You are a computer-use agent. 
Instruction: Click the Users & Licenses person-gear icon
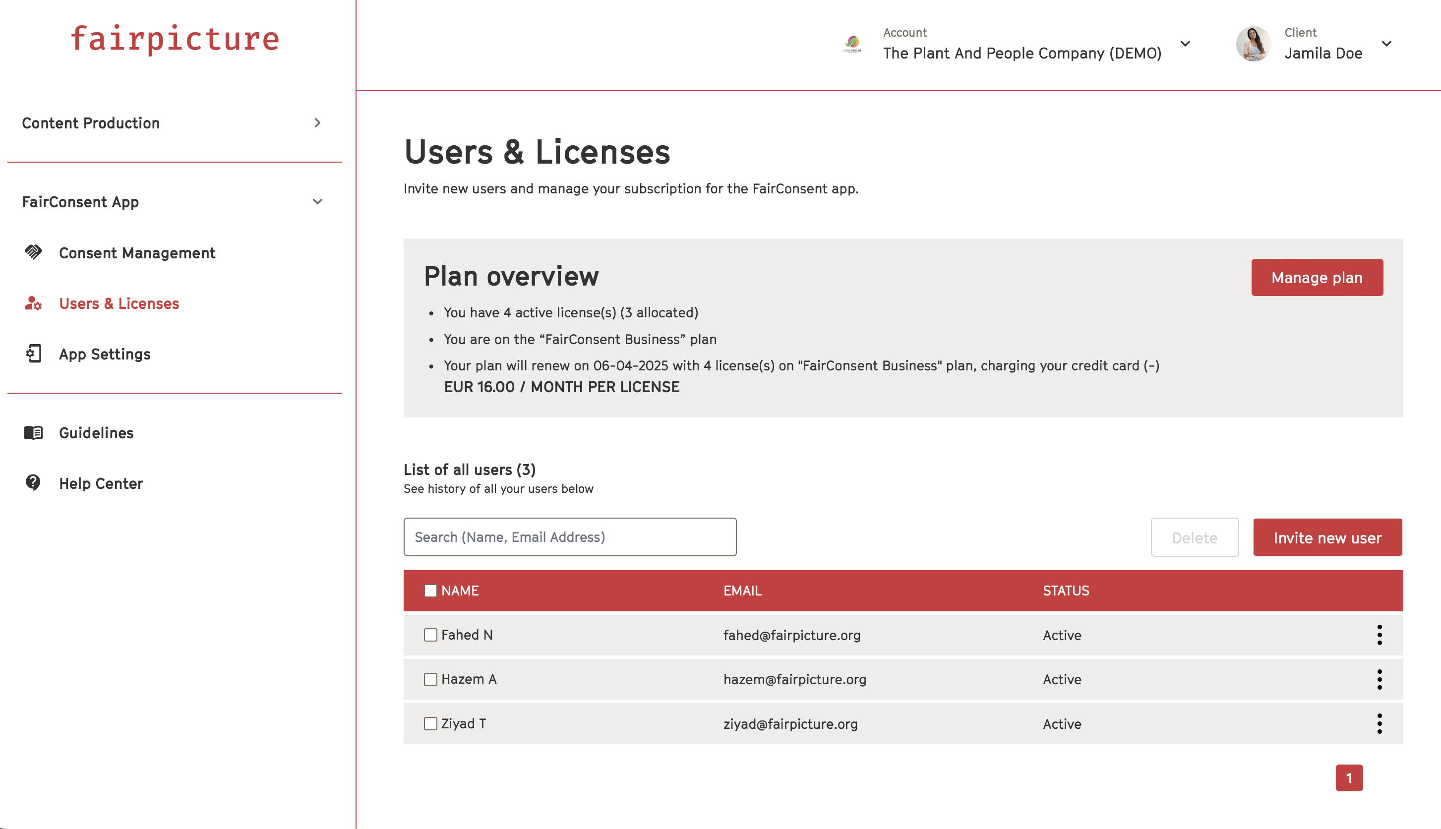(x=33, y=303)
